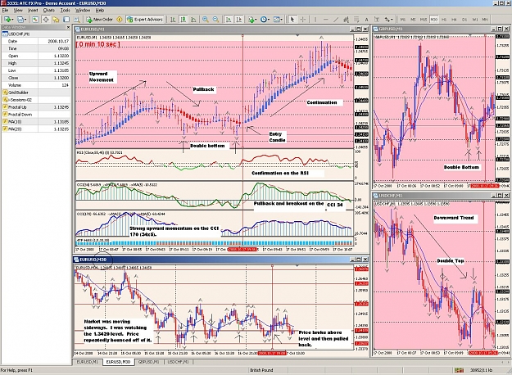Open the Window menu
The height and width of the screenshot is (375, 512).
[83, 11]
